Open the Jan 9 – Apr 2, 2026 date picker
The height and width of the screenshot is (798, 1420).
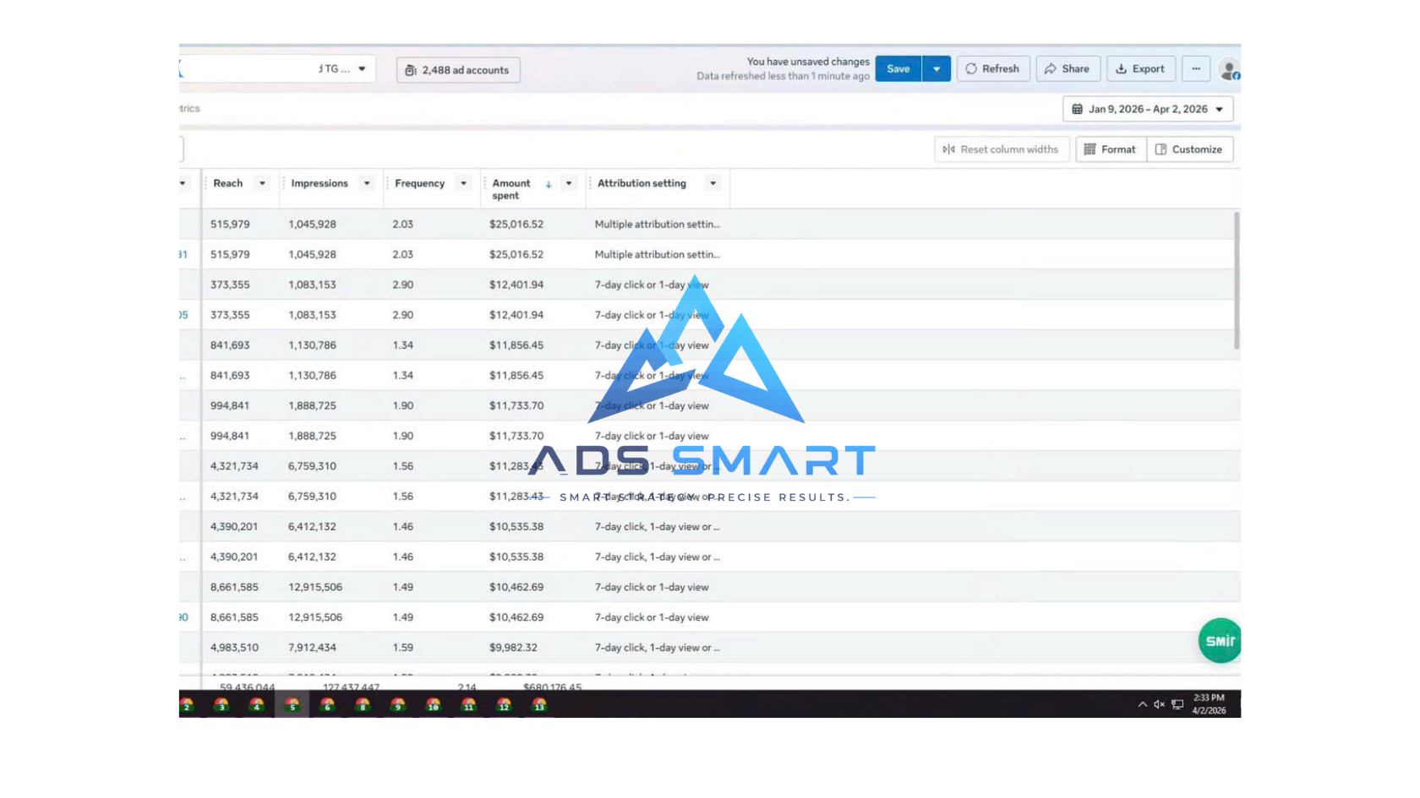coord(1148,109)
